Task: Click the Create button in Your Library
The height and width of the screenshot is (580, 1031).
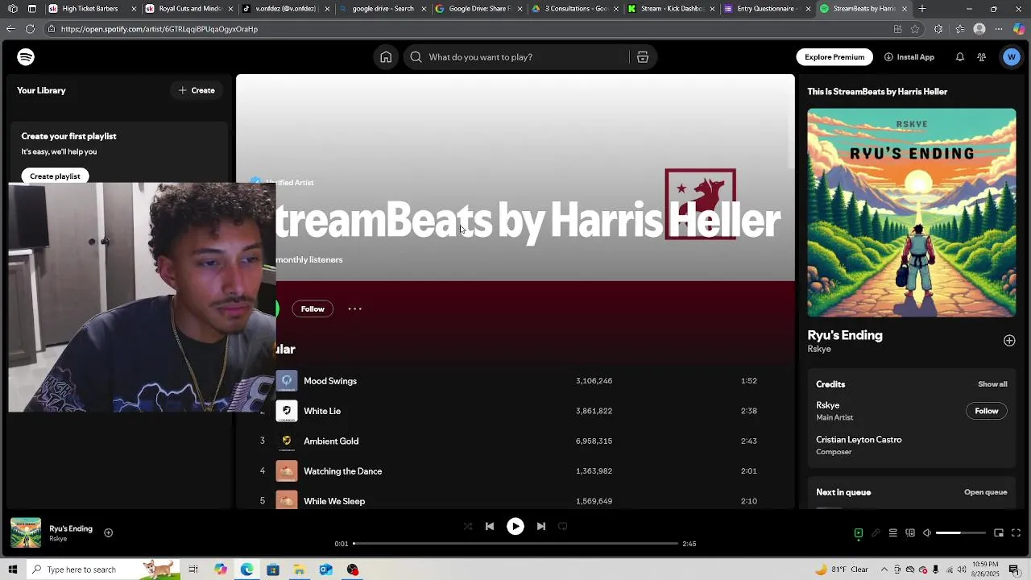Action: click(197, 90)
